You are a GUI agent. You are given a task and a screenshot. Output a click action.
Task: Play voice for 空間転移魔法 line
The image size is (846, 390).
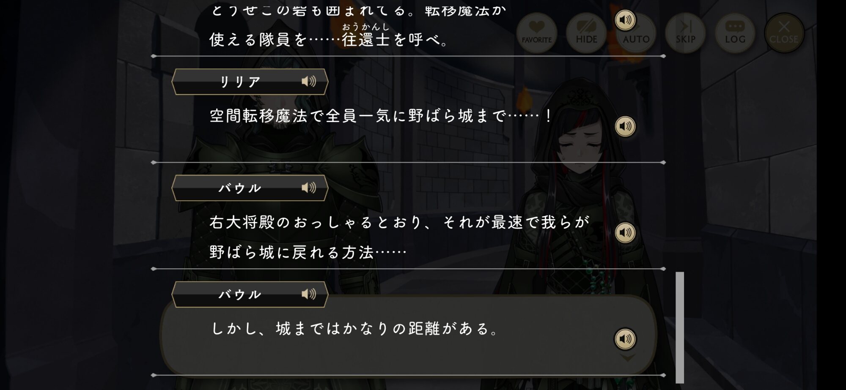coord(625,126)
